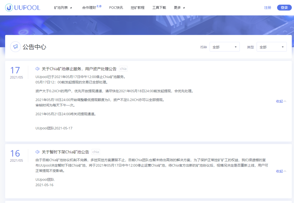This screenshot has width=294, height=203.
Task: Click the chia tag on the May 17 announcement
Action: pyautogui.click(x=123, y=68)
